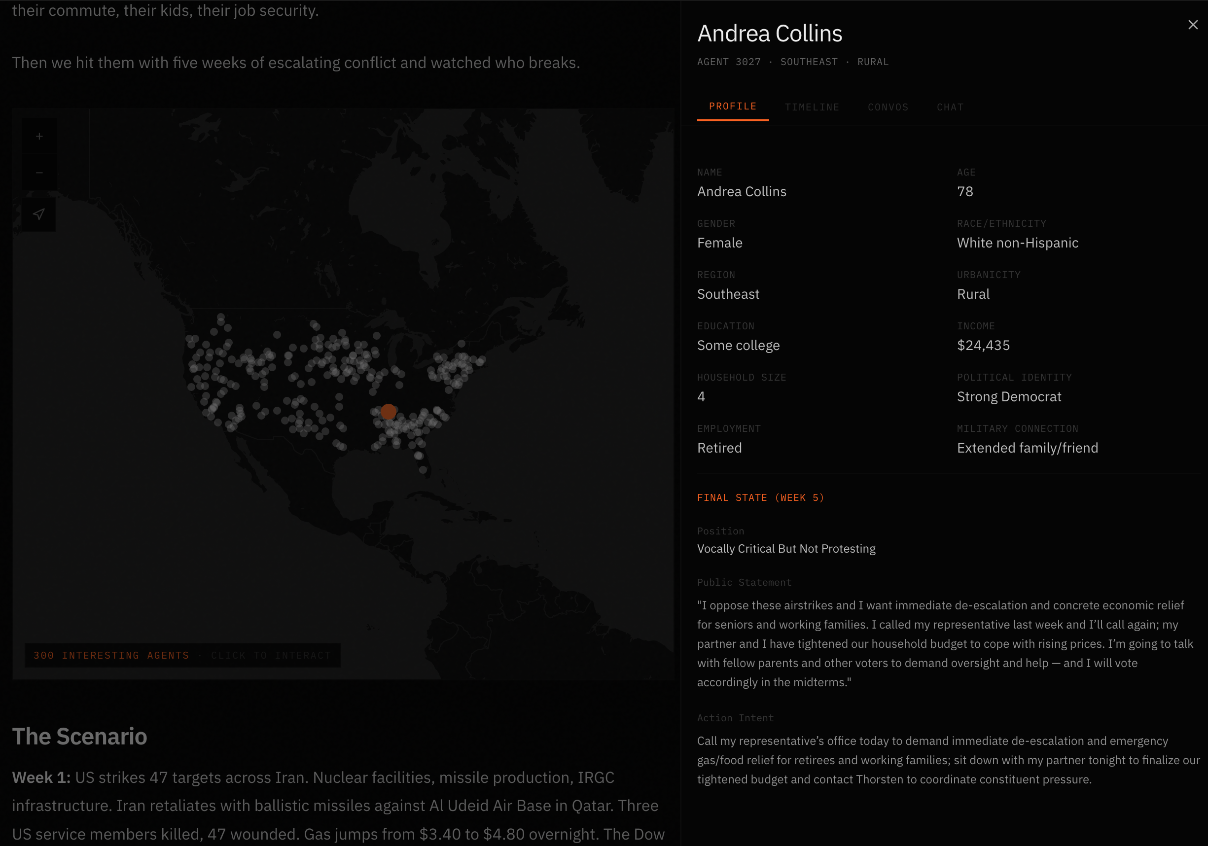Switch to the TIMELINE tab

(x=812, y=107)
